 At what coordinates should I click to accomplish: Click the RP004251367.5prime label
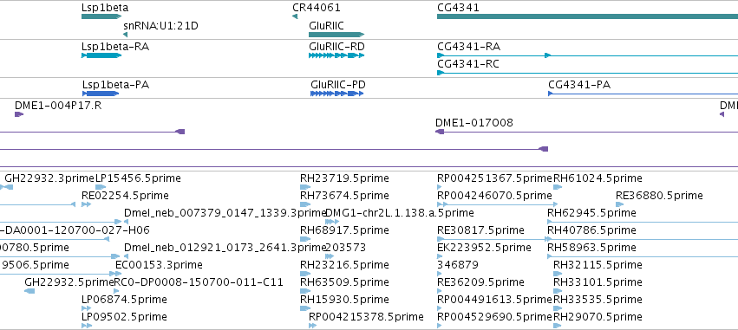pos(494,178)
